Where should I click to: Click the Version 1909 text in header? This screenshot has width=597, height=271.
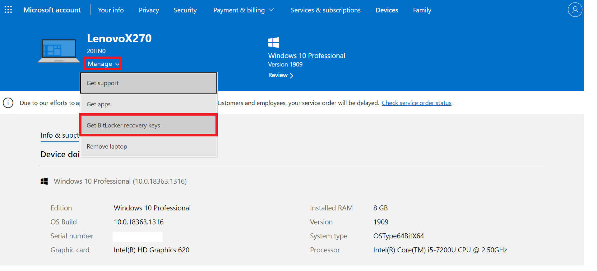click(285, 64)
